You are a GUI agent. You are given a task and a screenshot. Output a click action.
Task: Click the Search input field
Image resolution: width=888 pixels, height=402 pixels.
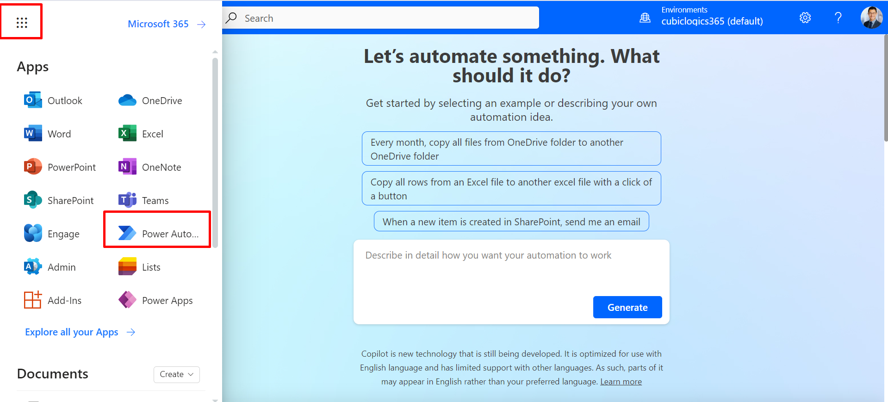[380, 18]
